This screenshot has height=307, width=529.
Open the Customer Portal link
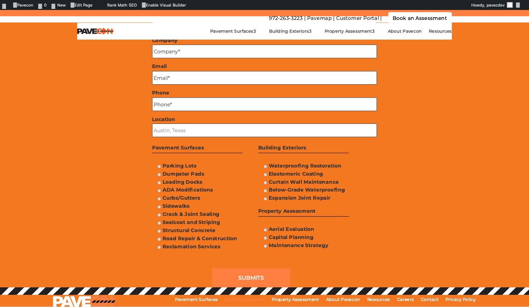[357, 18]
